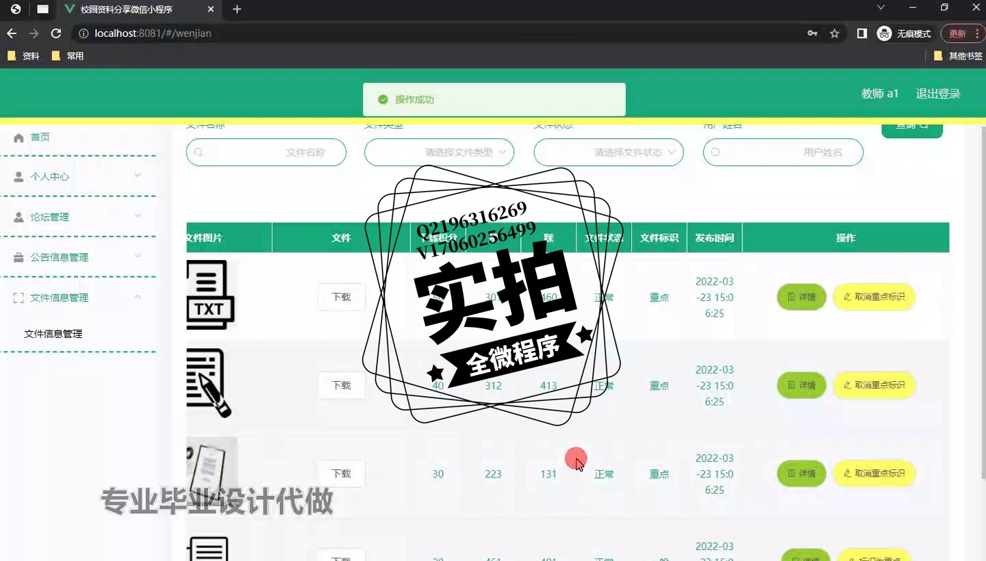Click the 个人中心 person icon
986x561 pixels.
(18, 177)
